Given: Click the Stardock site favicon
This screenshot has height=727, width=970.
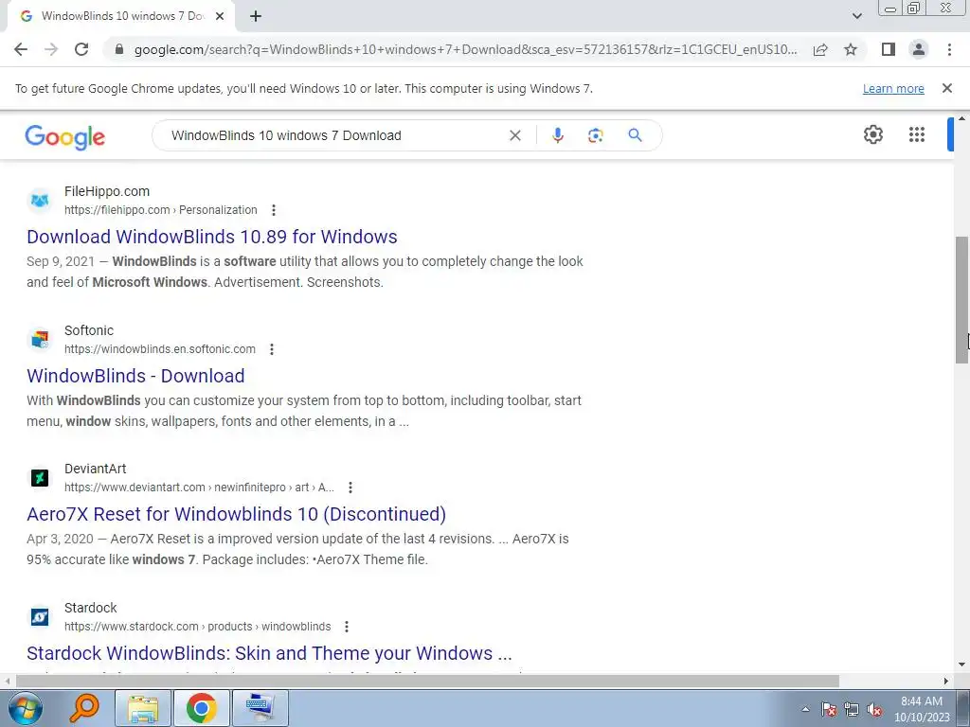Looking at the screenshot, I should [x=40, y=617].
